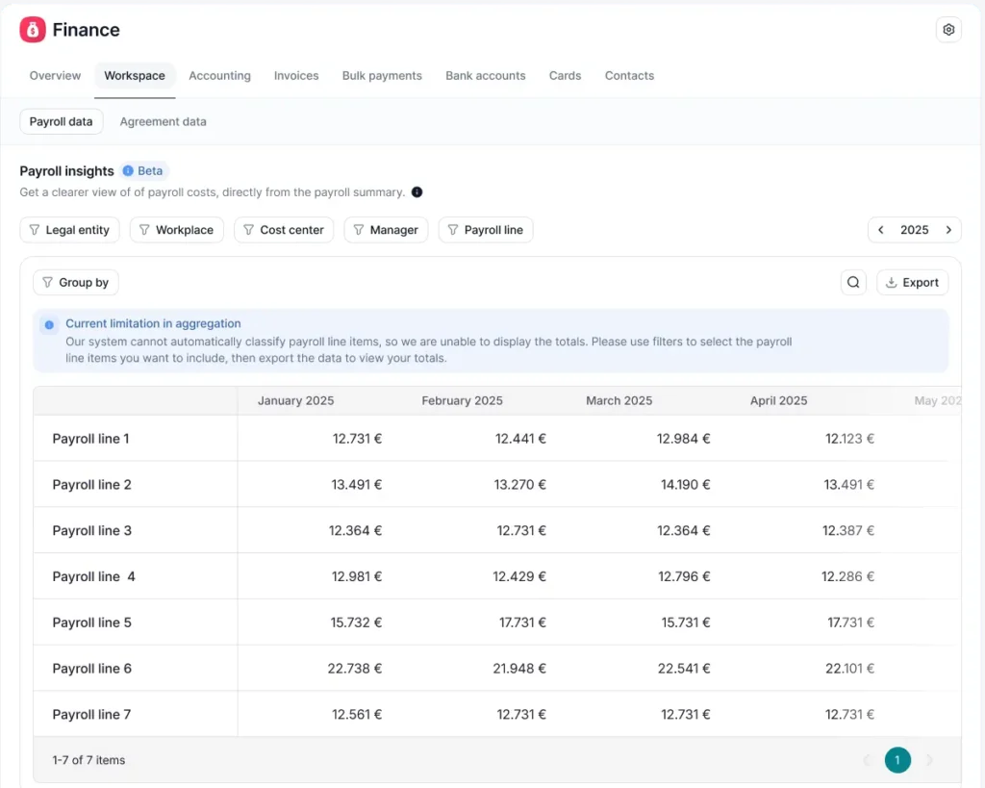Open the table search magnifier icon
Screen dimensions: 985x788
pyautogui.click(x=853, y=283)
